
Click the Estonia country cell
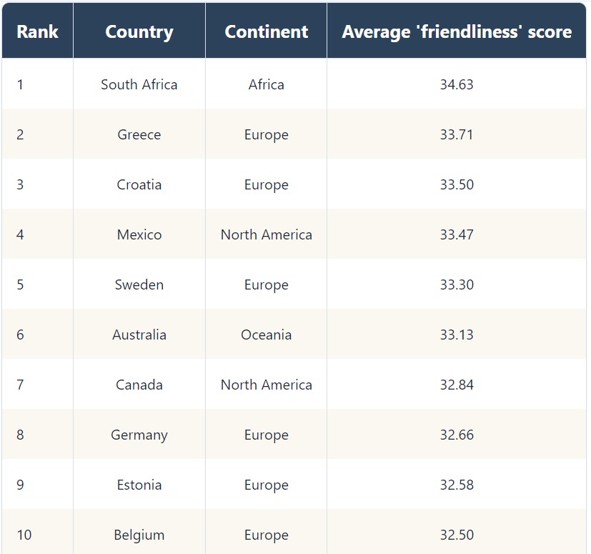139,485
